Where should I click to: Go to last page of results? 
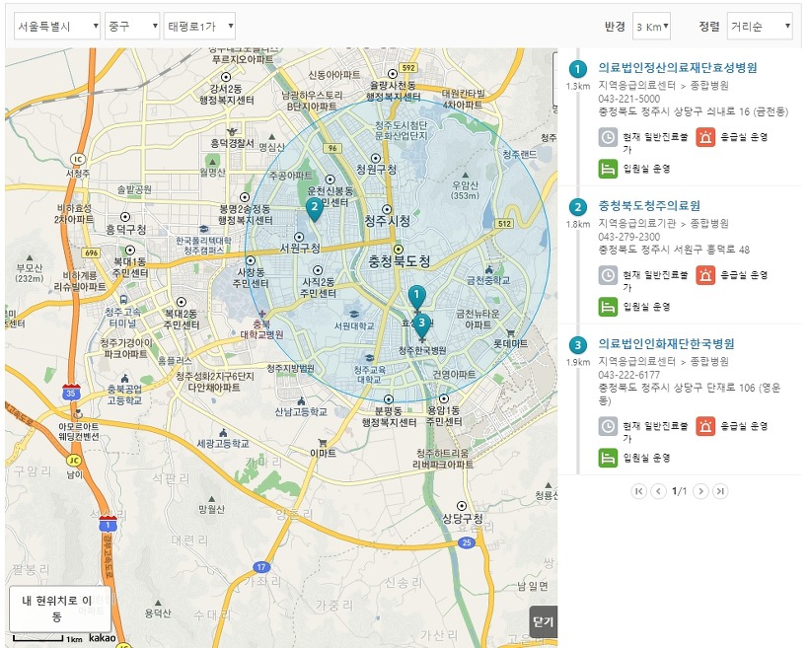[720, 491]
